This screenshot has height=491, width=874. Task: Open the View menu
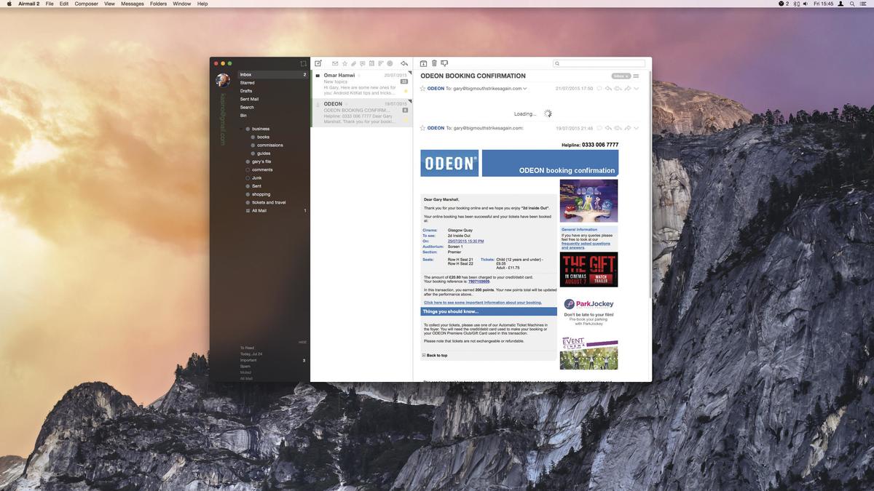(109, 4)
